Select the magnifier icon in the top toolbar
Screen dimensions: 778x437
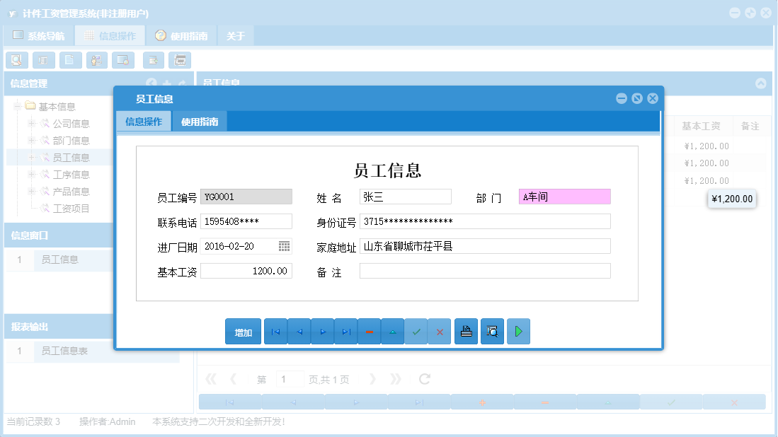coord(17,60)
